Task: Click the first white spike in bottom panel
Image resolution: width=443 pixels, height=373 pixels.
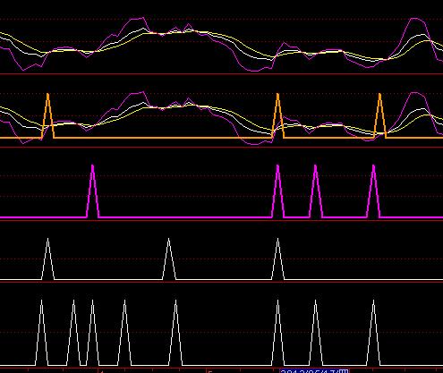Action: [x=41, y=333]
